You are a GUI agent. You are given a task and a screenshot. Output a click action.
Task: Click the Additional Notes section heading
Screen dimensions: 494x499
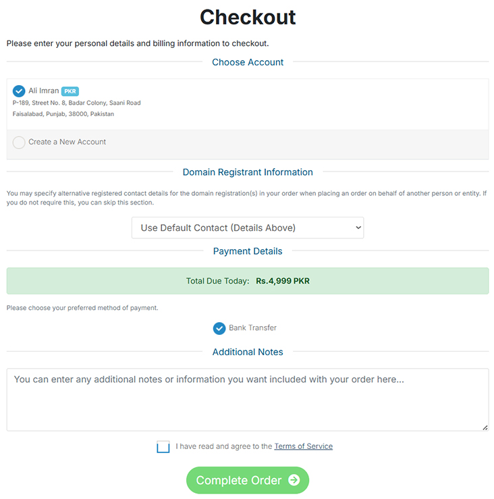click(248, 352)
